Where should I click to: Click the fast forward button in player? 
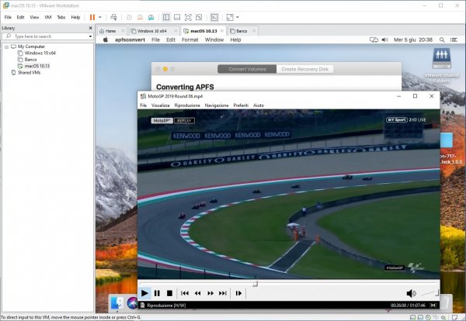click(210, 293)
